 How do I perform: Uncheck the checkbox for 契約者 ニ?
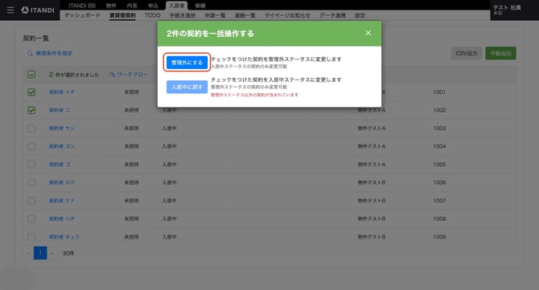(x=31, y=110)
